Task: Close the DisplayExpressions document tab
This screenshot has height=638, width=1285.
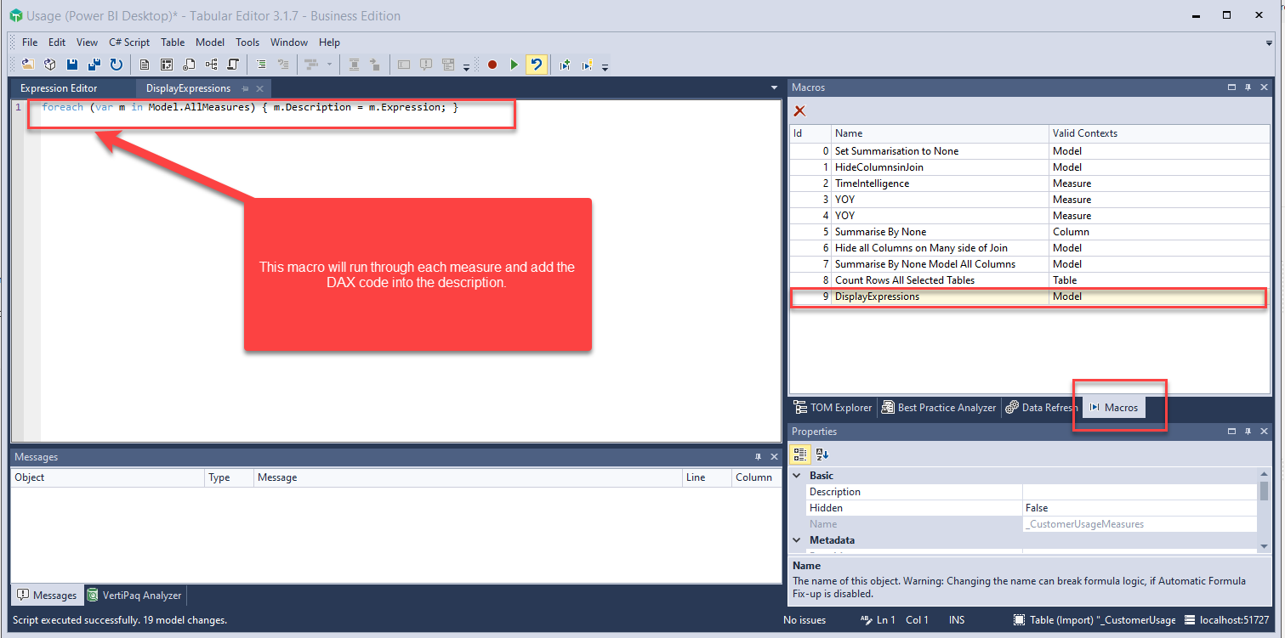Action: coord(259,88)
